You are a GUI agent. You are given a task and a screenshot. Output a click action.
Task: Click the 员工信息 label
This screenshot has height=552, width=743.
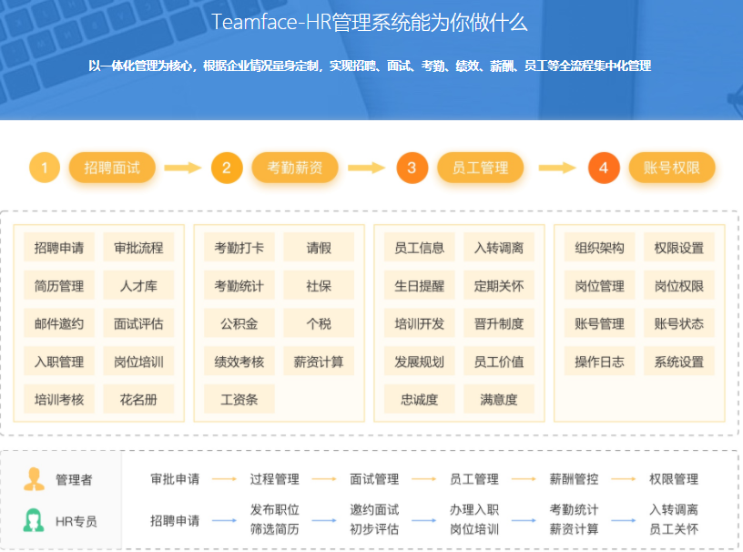(419, 247)
